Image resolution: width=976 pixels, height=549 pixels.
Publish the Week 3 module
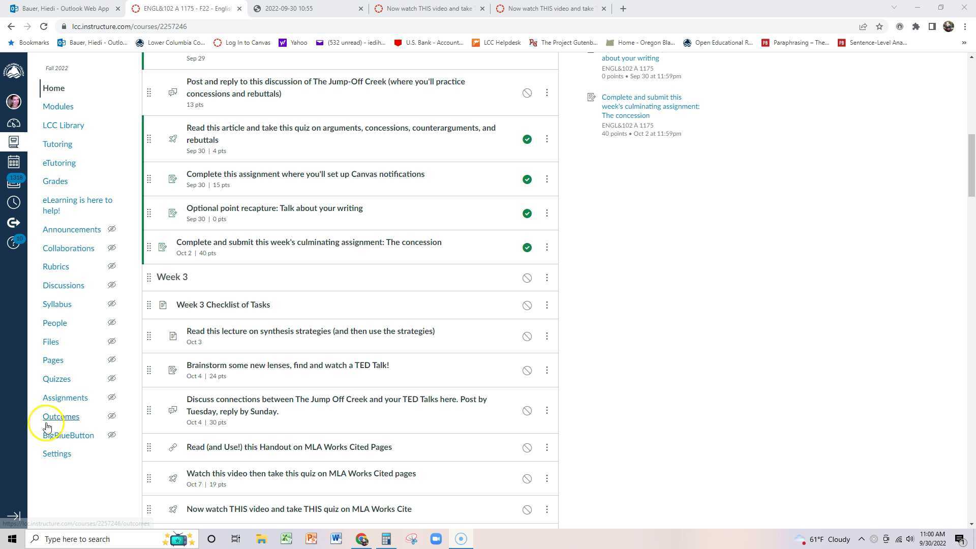[x=527, y=278]
